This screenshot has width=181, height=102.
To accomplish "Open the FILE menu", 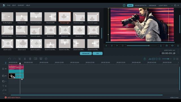I will click(9, 5).
